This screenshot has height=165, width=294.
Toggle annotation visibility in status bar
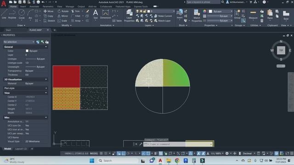click(199, 154)
